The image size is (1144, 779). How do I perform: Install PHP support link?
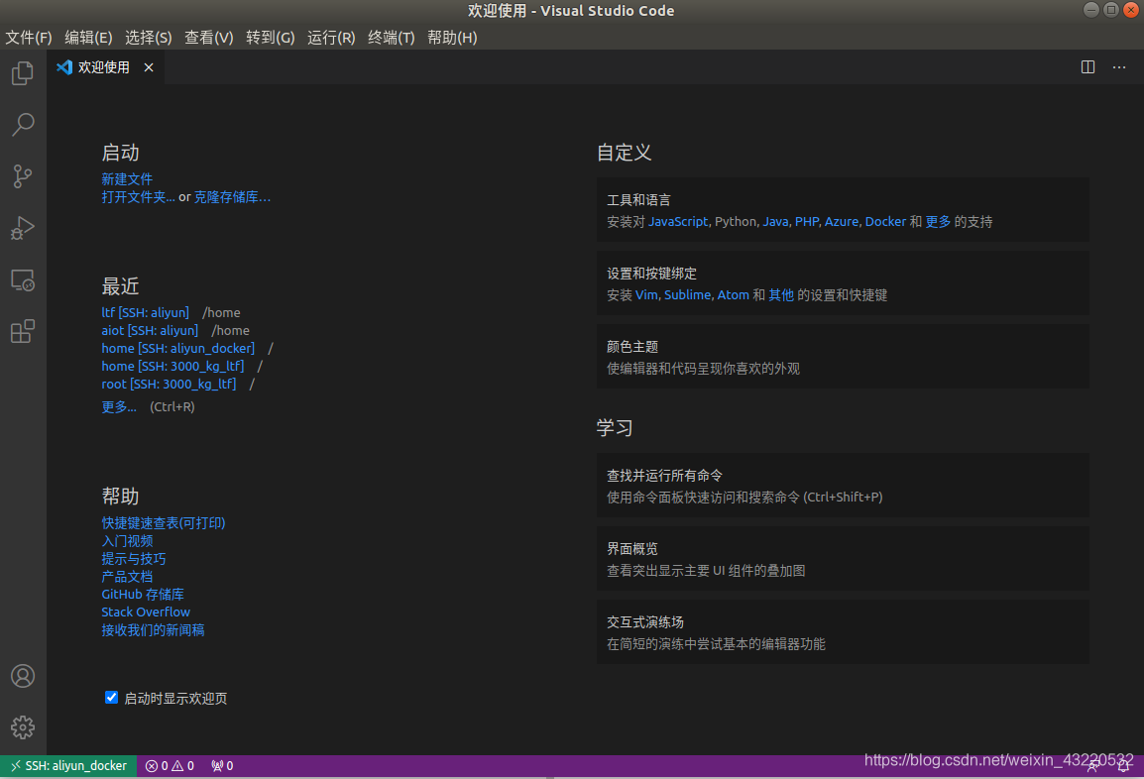pos(806,221)
